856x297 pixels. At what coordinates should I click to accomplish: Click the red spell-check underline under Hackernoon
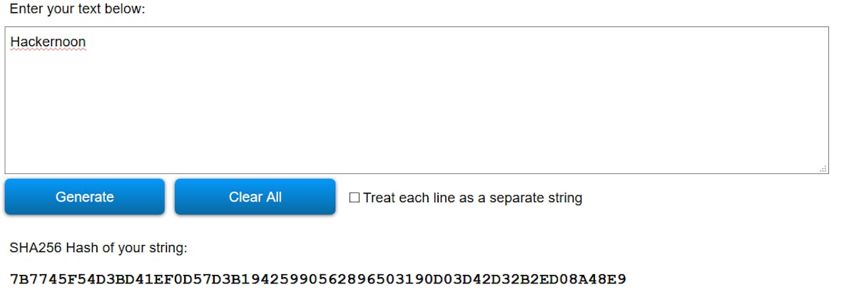[48, 51]
